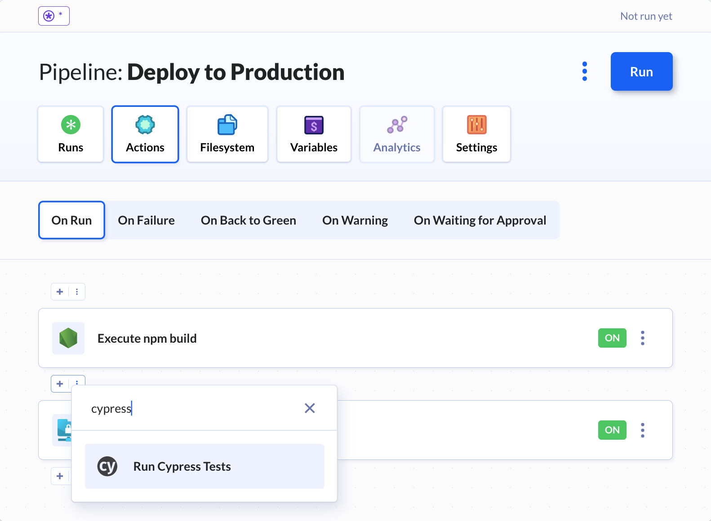
Task: Open pipeline options menu beside Run
Action: 585,71
